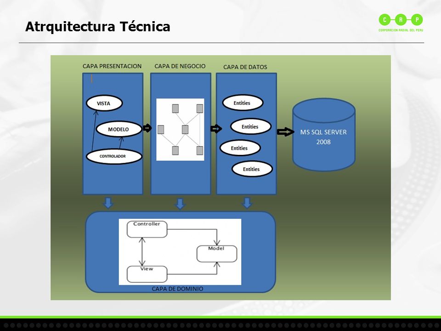This screenshot has height=331, width=441.
Task: Select the View box in the MVC diagram
Action: (147, 274)
